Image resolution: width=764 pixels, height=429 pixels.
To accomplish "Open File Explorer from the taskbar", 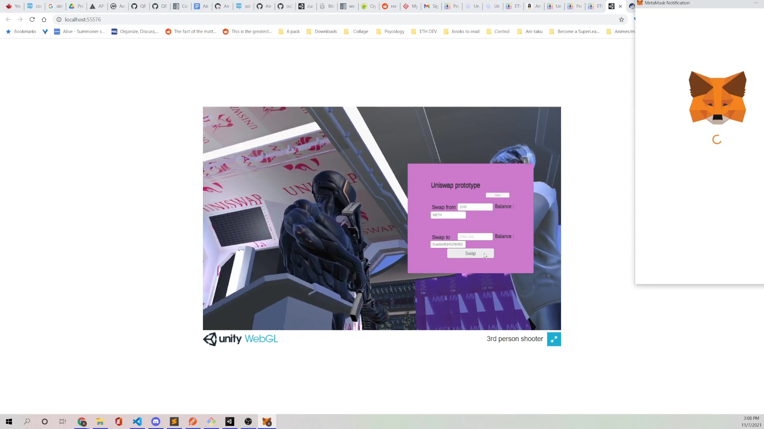I will [100, 421].
